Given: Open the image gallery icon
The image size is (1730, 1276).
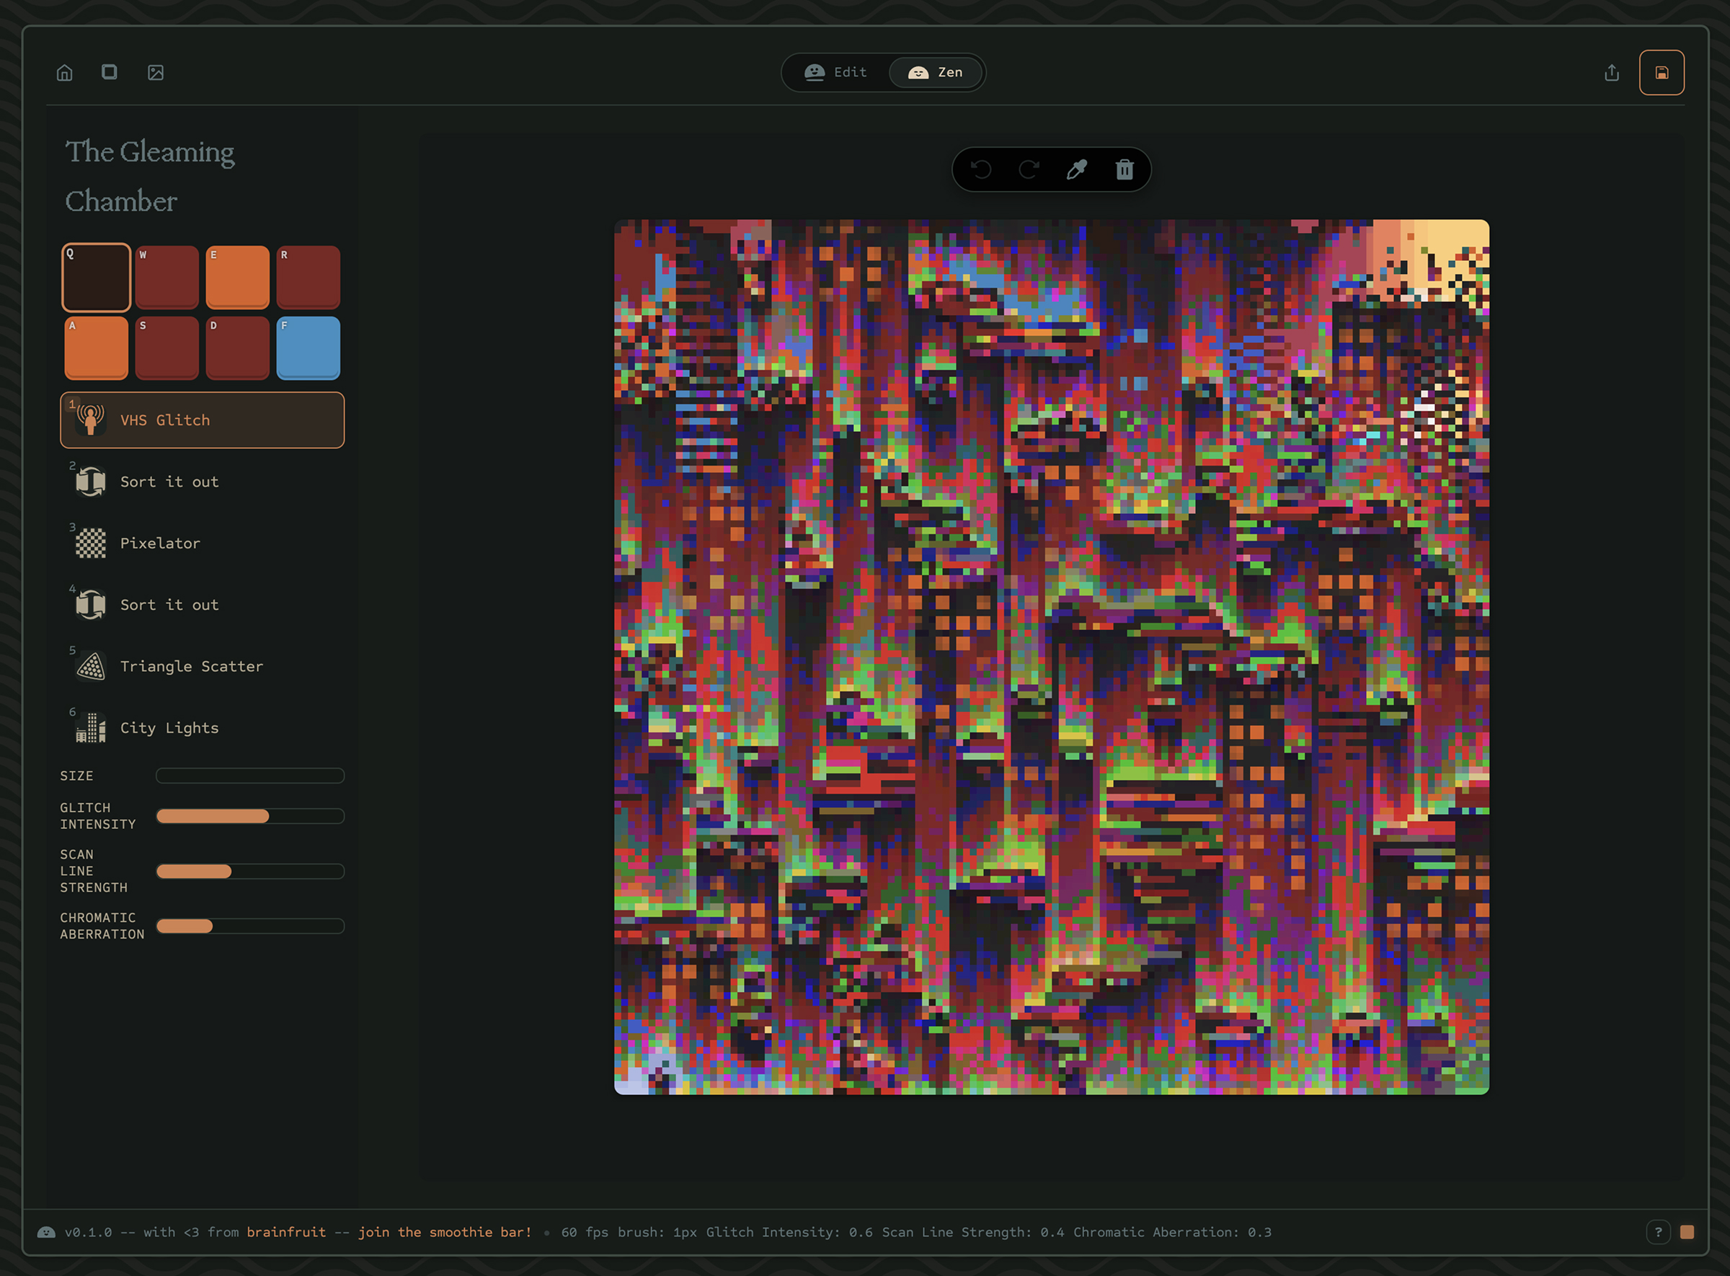Looking at the screenshot, I should click(156, 72).
